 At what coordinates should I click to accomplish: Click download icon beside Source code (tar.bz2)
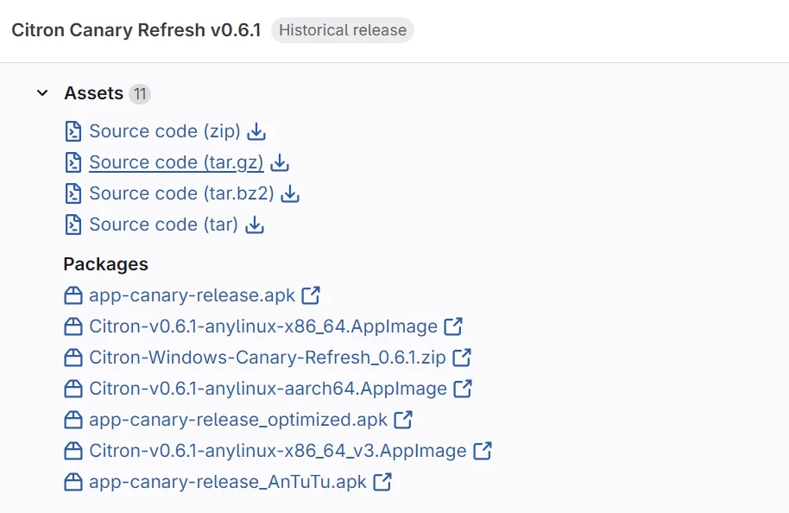tap(291, 194)
